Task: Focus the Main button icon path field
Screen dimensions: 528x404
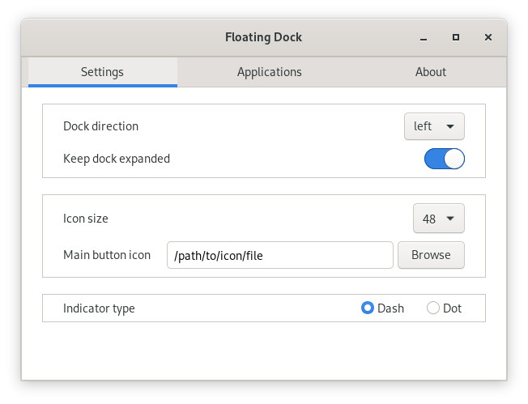Action: pos(279,255)
